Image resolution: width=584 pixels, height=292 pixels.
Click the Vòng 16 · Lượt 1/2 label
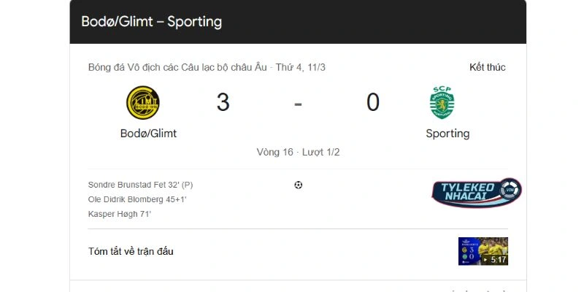[298, 153]
